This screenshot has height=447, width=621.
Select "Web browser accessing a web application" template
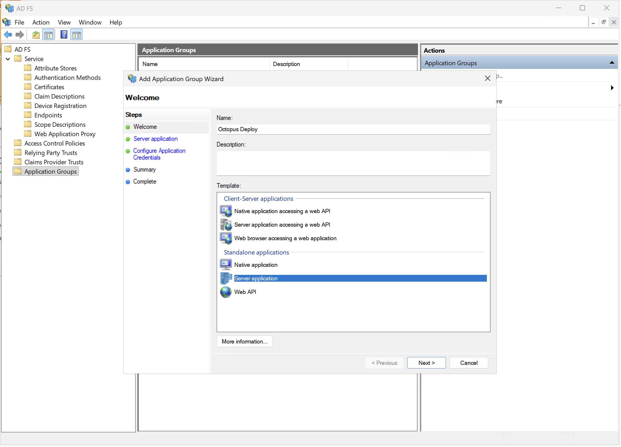[x=285, y=238]
